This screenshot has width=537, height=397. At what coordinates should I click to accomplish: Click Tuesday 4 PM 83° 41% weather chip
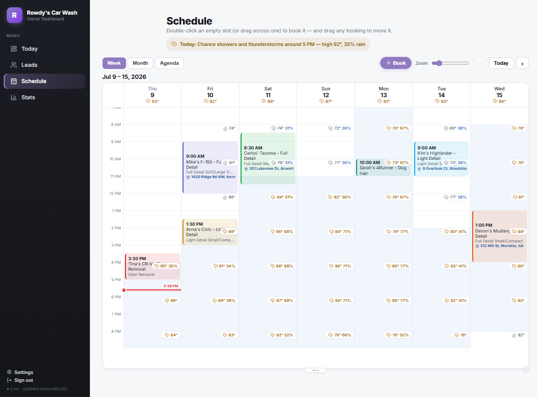pyautogui.click(x=455, y=266)
